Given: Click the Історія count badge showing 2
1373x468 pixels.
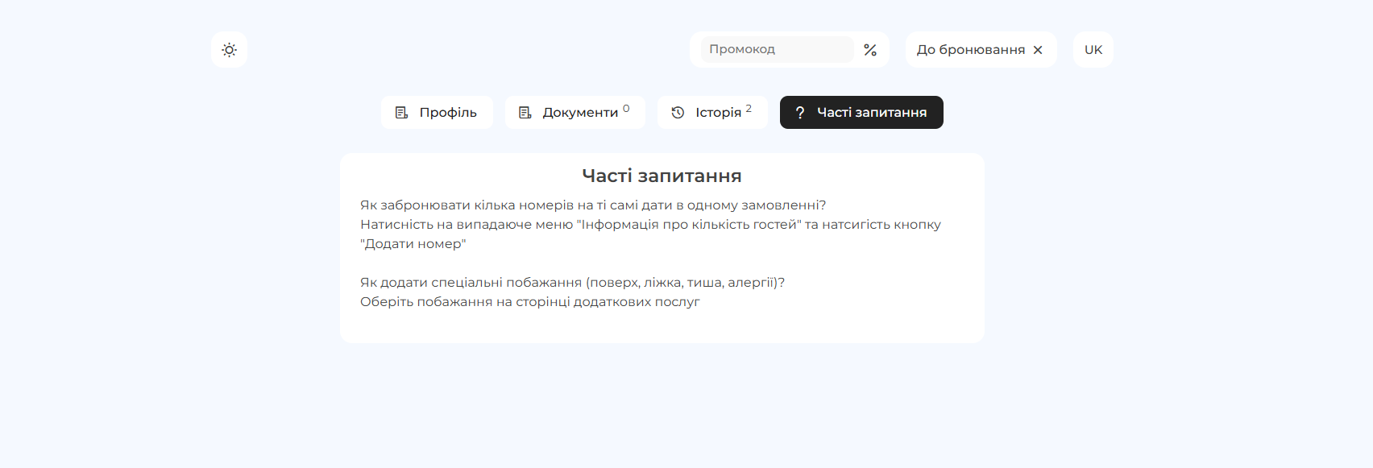Looking at the screenshot, I should click(x=749, y=109).
